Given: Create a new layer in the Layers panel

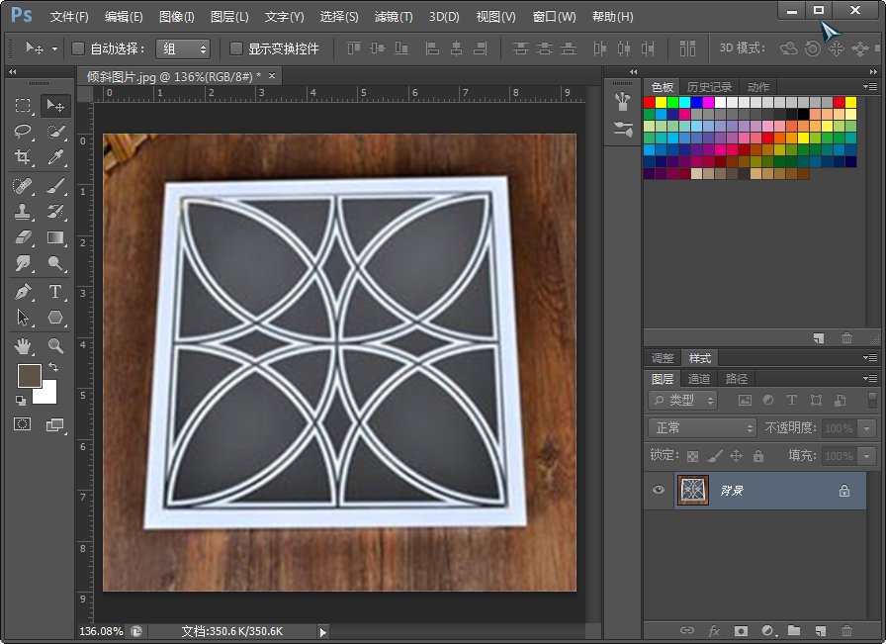Looking at the screenshot, I should 819,630.
